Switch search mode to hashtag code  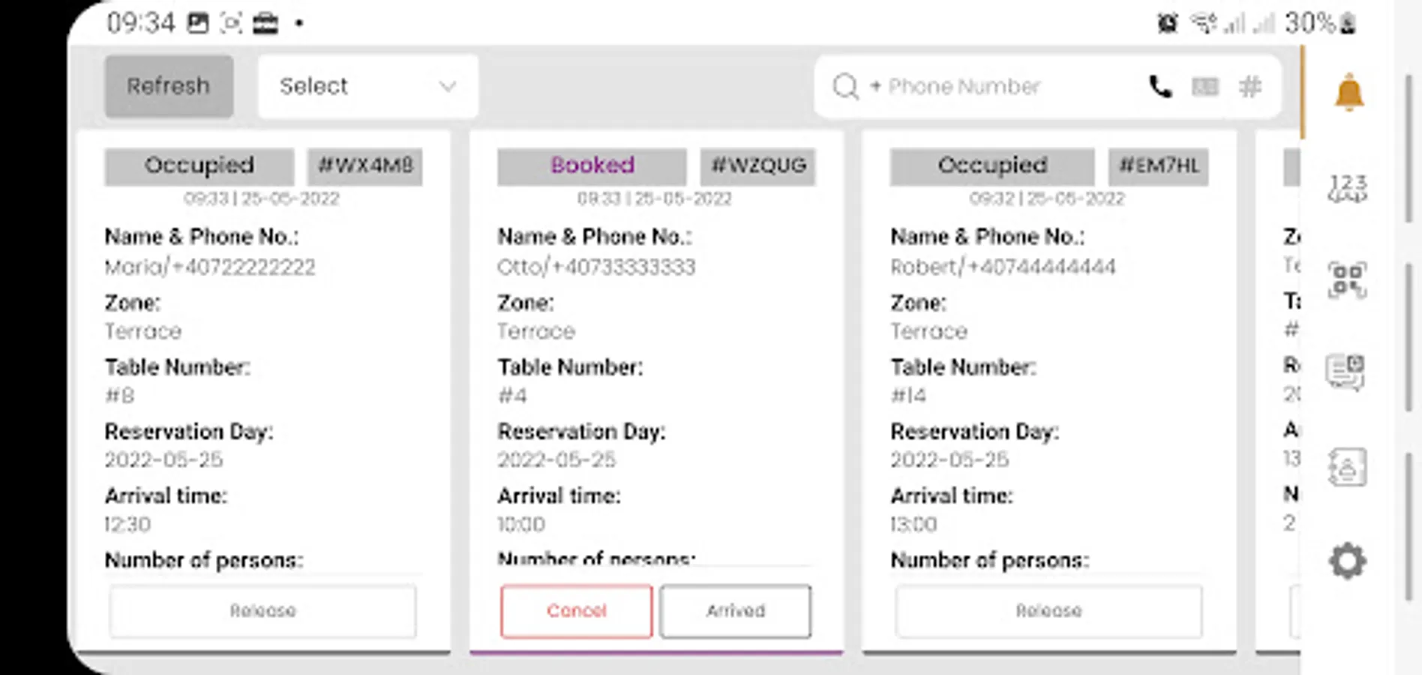pyautogui.click(x=1249, y=87)
